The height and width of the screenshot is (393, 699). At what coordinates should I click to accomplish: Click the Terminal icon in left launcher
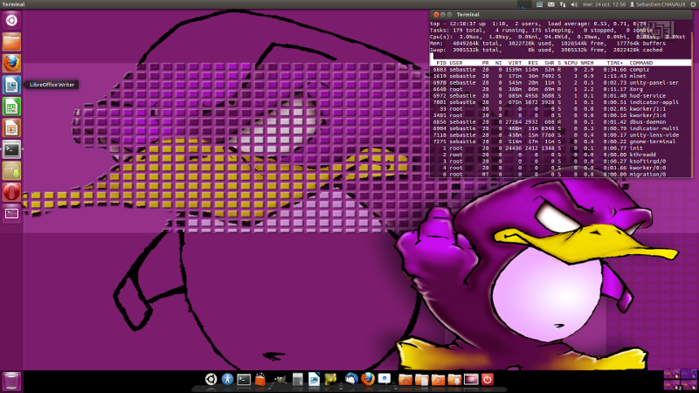tap(11, 149)
